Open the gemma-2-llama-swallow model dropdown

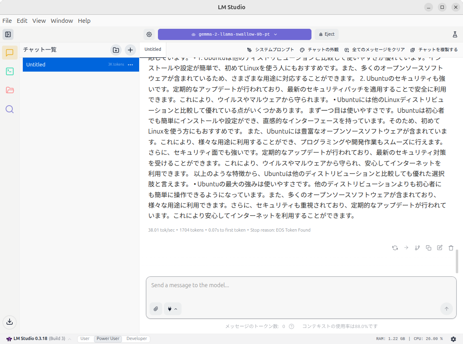pos(235,34)
